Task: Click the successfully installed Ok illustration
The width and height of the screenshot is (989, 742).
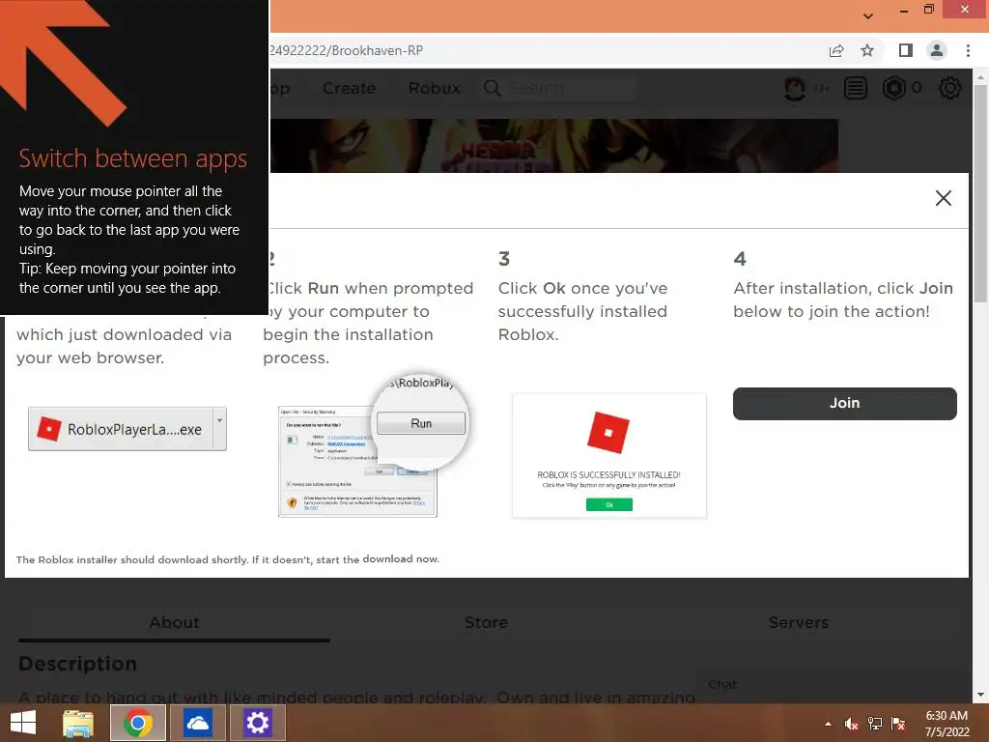Action: [608, 504]
